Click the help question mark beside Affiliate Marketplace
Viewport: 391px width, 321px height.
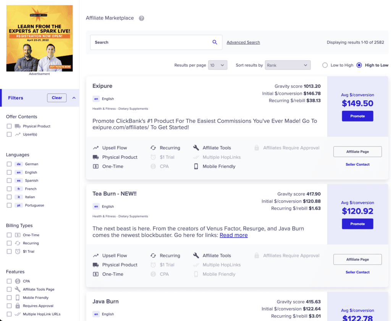pos(141,18)
